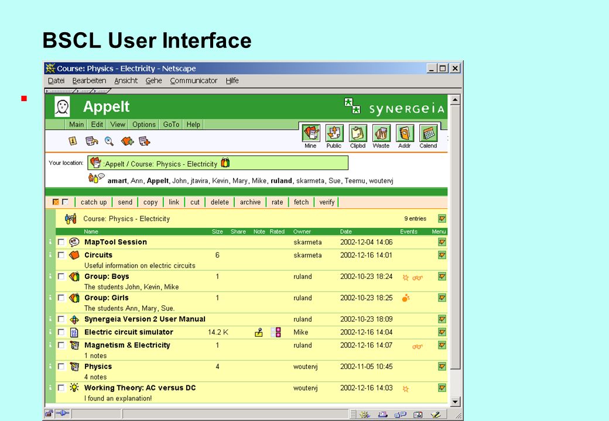Image resolution: width=609 pixels, height=421 pixels.
Task: Check the Working Theory: AC versus DC checkbox
Action: pyautogui.click(x=61, y=388)
